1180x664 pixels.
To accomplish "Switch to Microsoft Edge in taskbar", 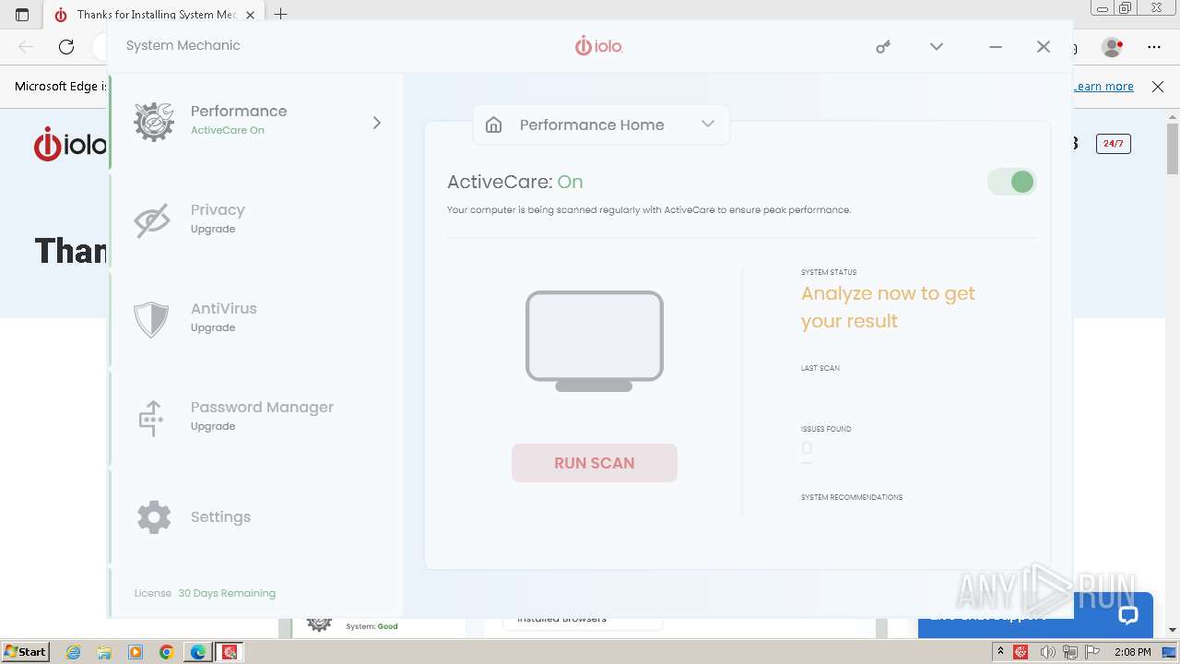I will click(x=198, y=652).
